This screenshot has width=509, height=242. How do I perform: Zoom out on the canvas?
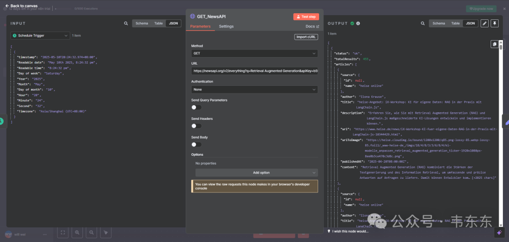point(91,232)
